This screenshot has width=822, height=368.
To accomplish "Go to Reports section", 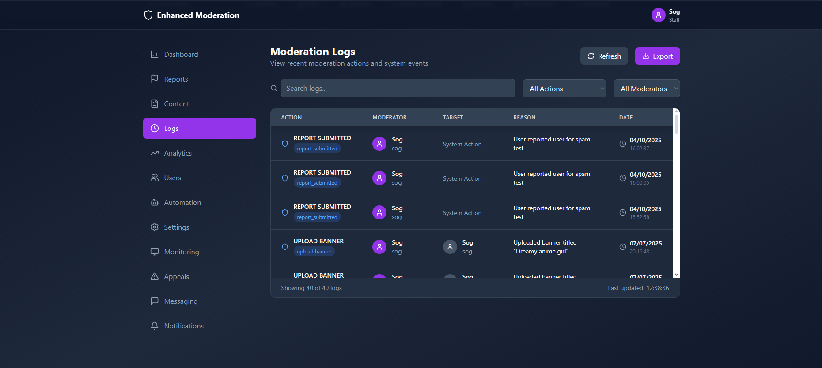I will click(200, 79).
